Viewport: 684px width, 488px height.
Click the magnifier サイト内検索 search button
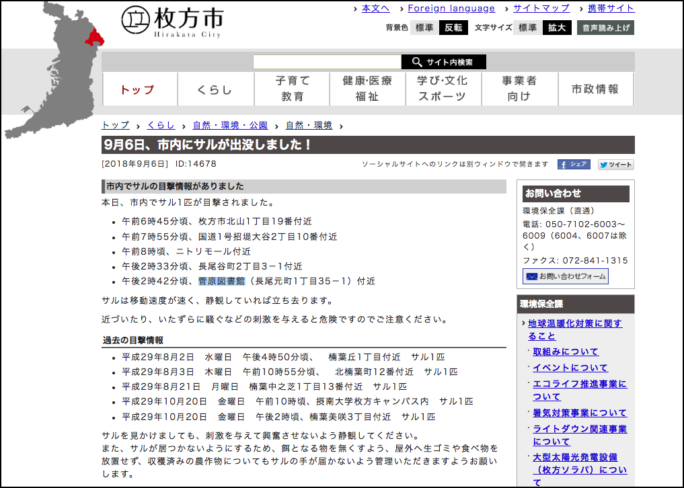point(443,63)
